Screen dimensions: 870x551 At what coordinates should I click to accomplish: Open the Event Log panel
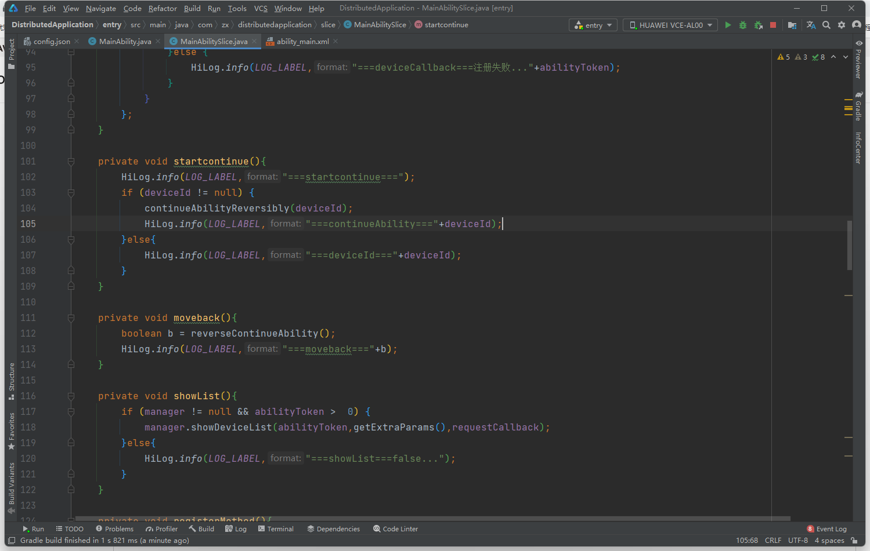[x=826, y=529]
